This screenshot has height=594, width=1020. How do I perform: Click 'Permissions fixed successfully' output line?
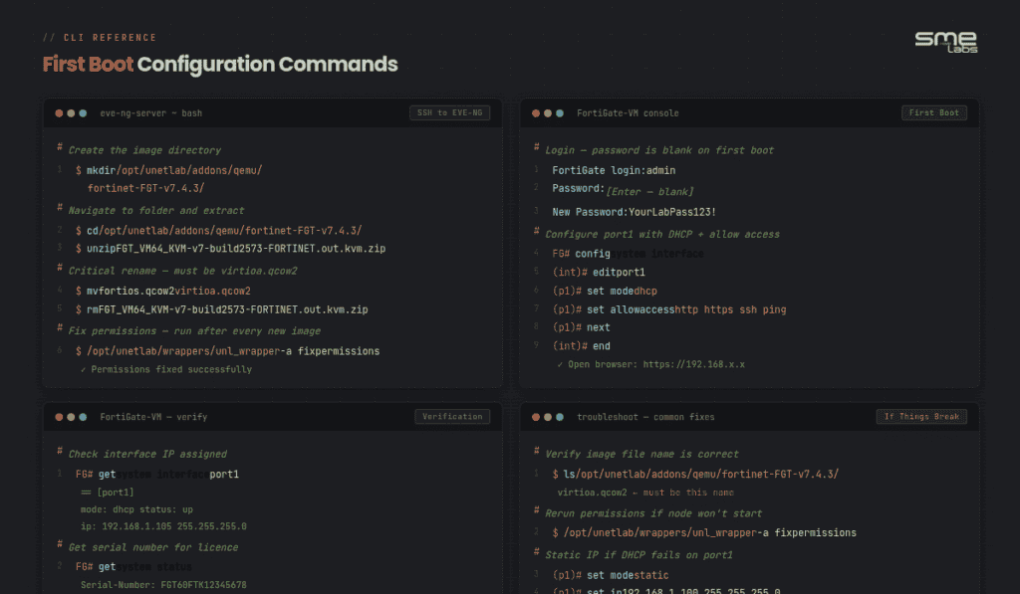pos(166,369)
